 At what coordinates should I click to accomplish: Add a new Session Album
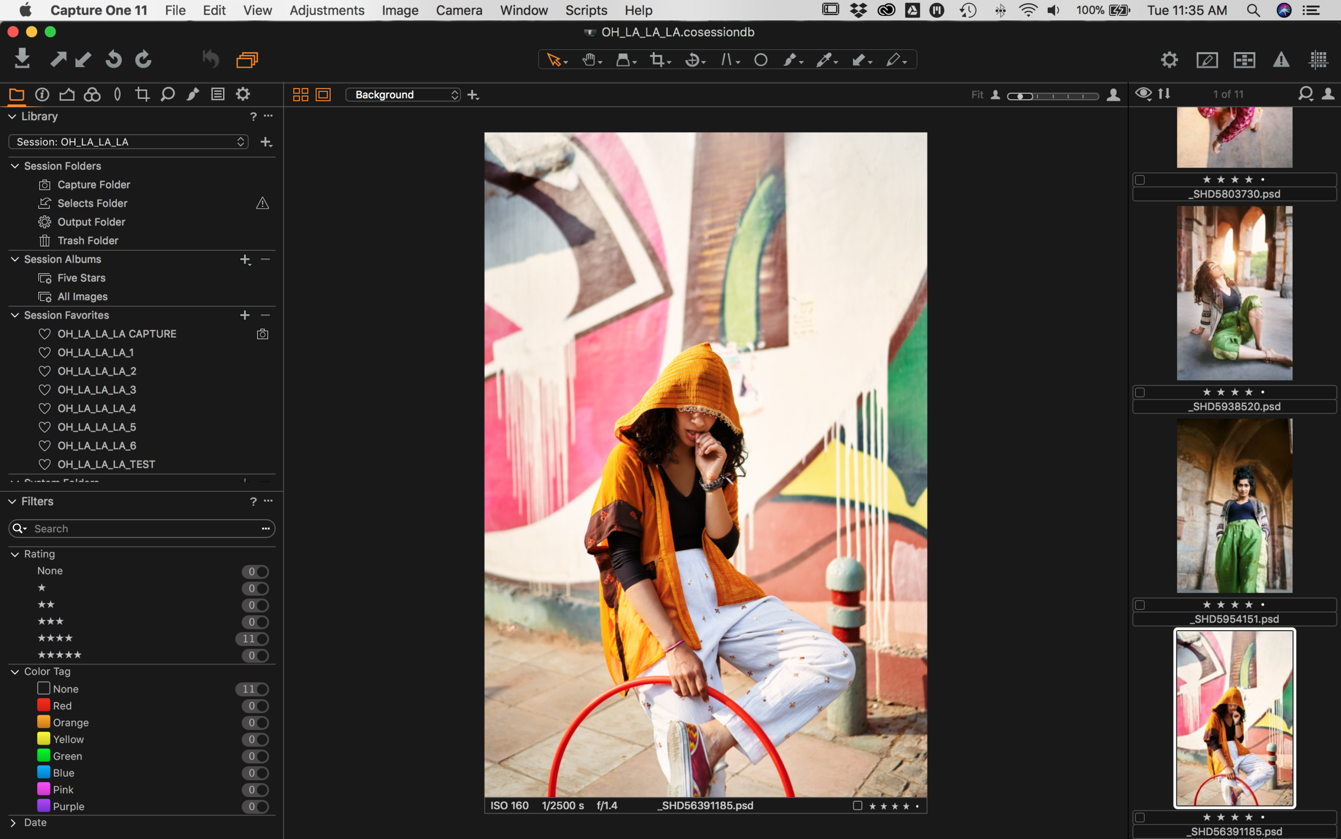[245, 260]
